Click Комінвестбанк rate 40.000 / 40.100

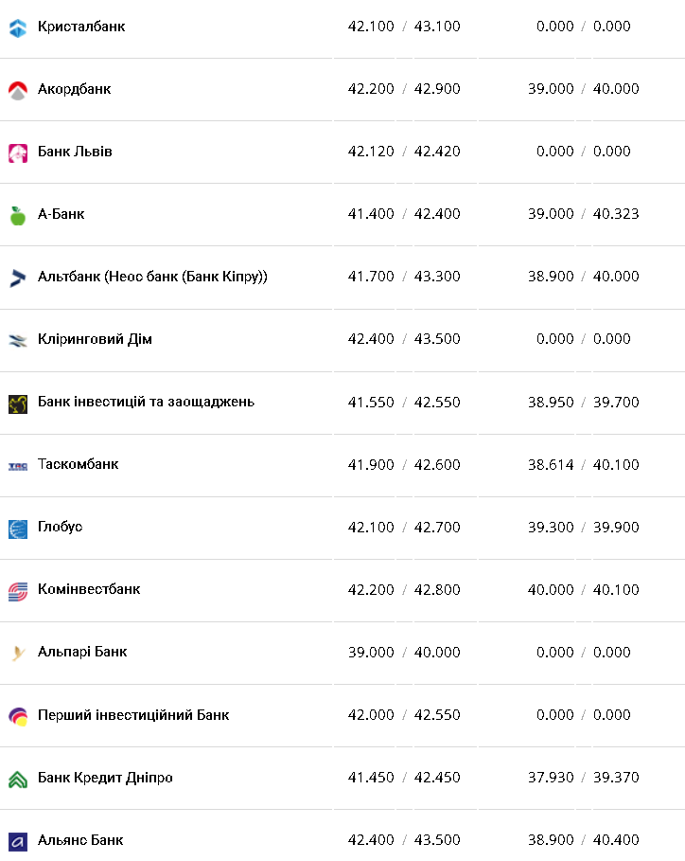point(584,589)
